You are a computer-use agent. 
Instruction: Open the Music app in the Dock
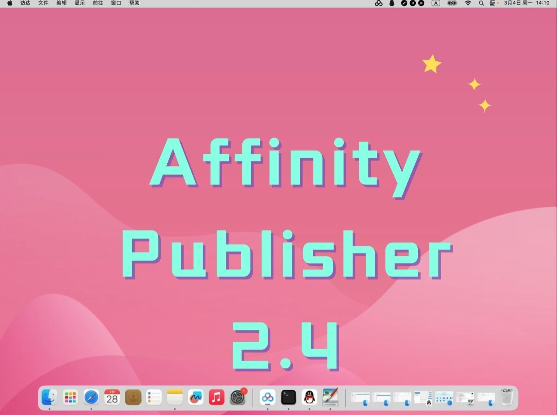217,397
